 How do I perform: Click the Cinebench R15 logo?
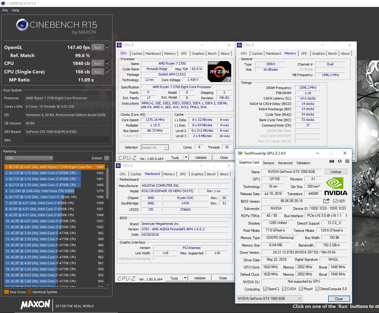[x=22, y=25]
